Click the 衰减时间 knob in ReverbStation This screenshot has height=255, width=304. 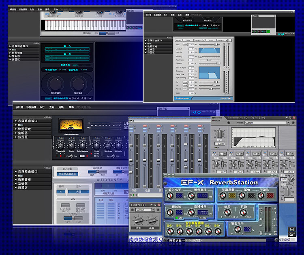(191, 213)
